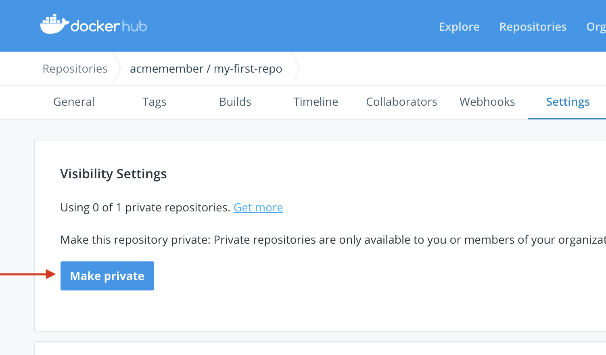The width and height of the screenshot is (606, 355).
Task: Click the private repositories usage text
Action: 144,207
